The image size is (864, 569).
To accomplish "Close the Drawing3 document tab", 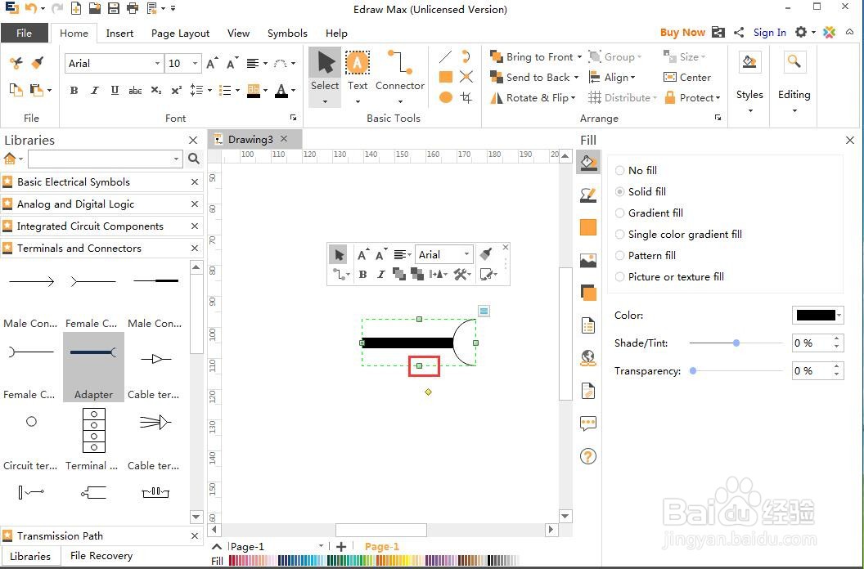I will pos(284,139).
